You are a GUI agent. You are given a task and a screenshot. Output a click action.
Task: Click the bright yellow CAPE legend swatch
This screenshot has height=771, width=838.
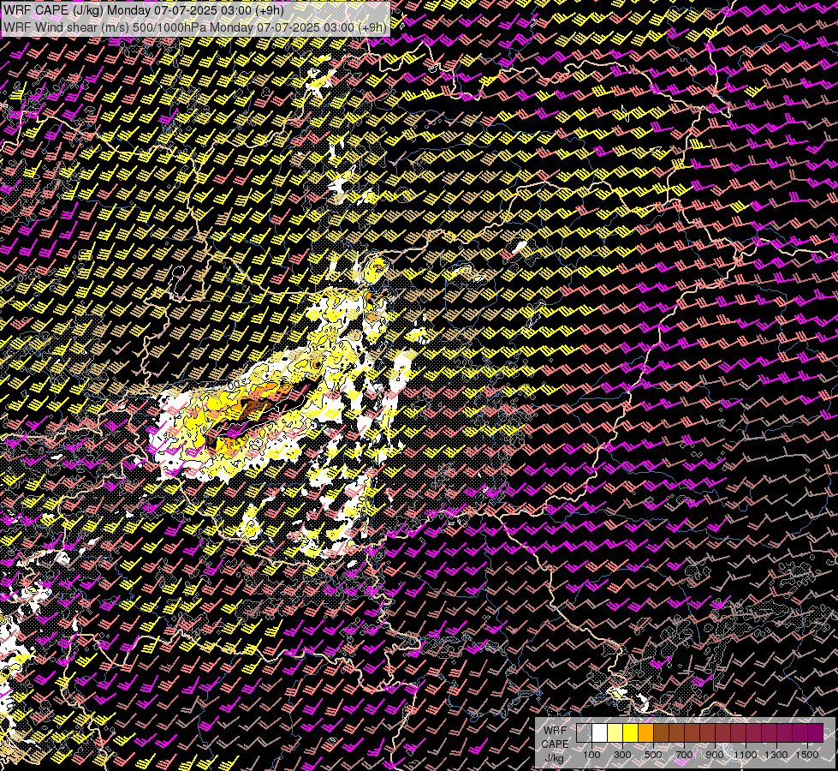tap(631, 733)
